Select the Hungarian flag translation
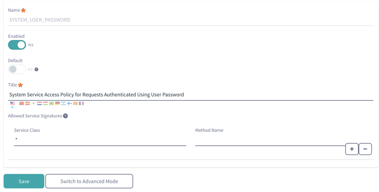The image size is (379, 192). pyautogui.click(x=45, y=104)
